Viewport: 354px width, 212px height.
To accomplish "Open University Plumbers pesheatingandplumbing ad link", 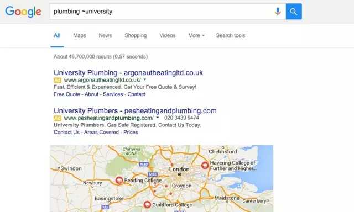I will tap(135, 110).
